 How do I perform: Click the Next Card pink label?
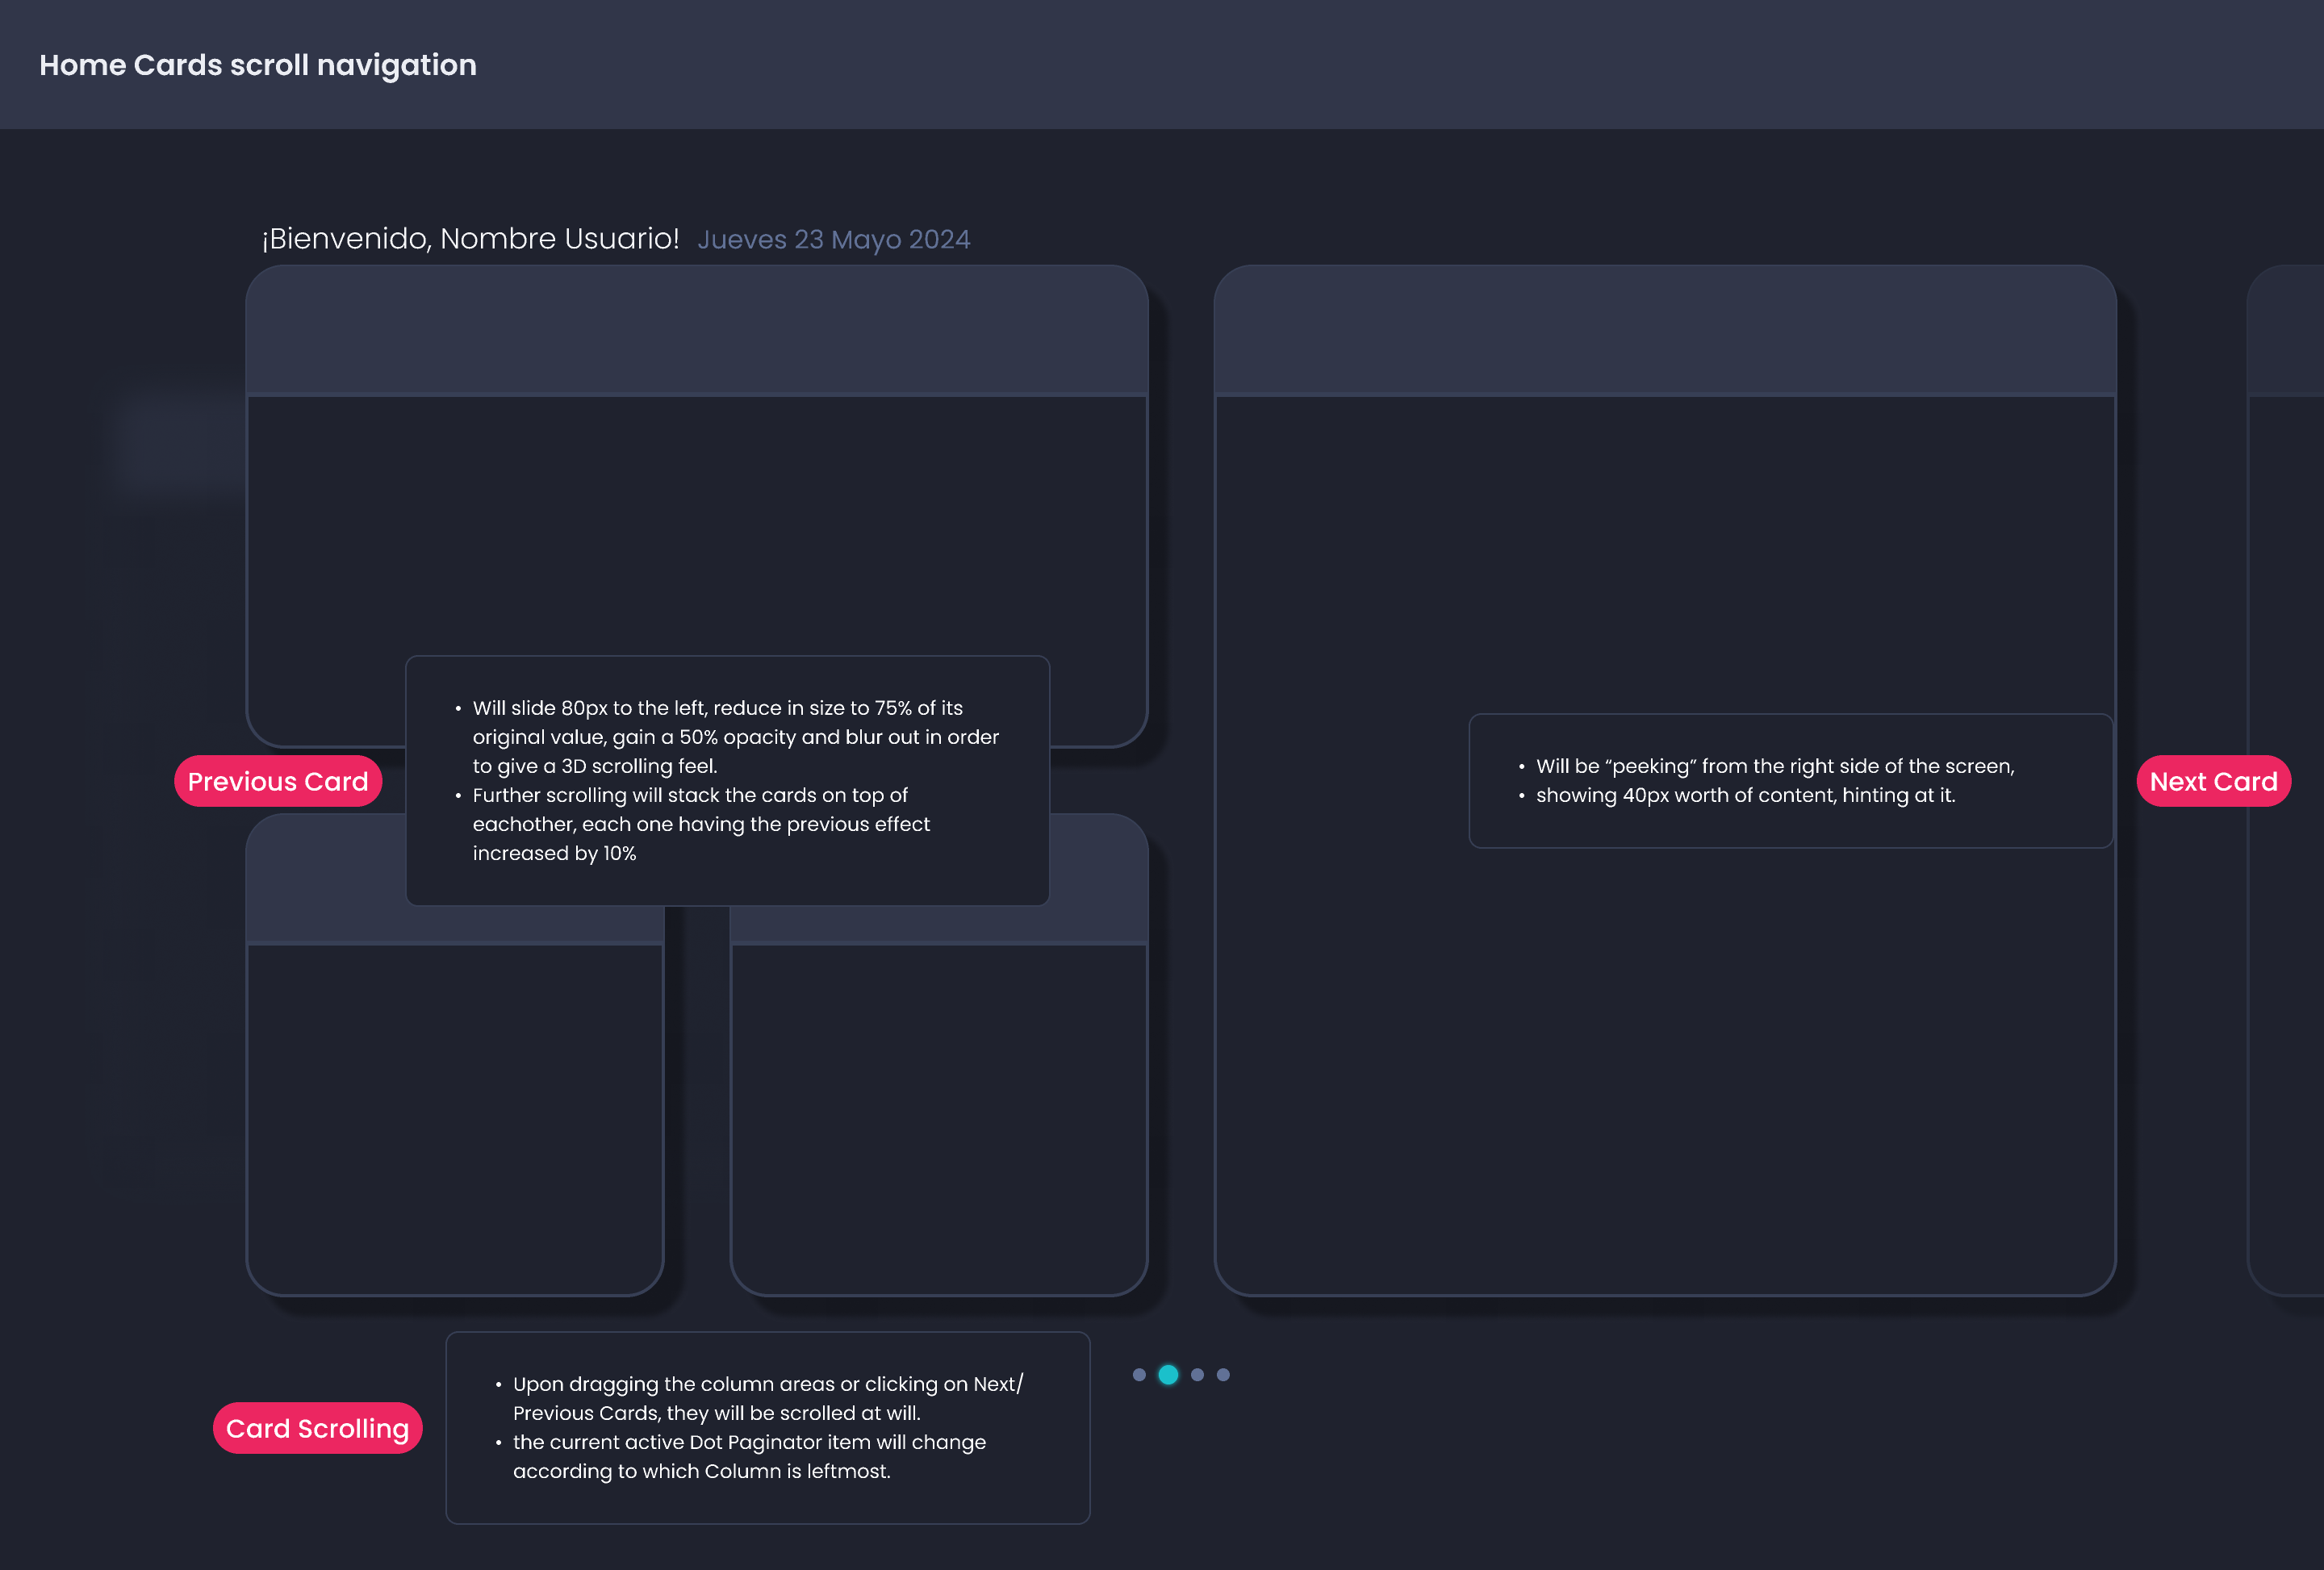(2213, 781)
